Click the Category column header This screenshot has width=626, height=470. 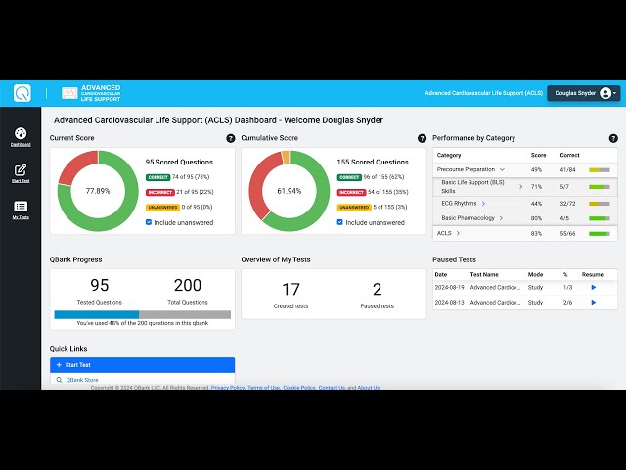[449, 155]
